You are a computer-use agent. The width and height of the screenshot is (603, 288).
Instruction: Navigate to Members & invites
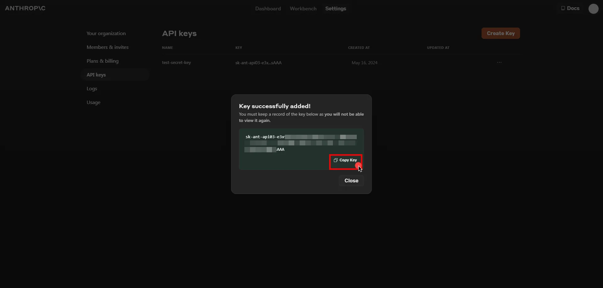(x=107, y=47)
